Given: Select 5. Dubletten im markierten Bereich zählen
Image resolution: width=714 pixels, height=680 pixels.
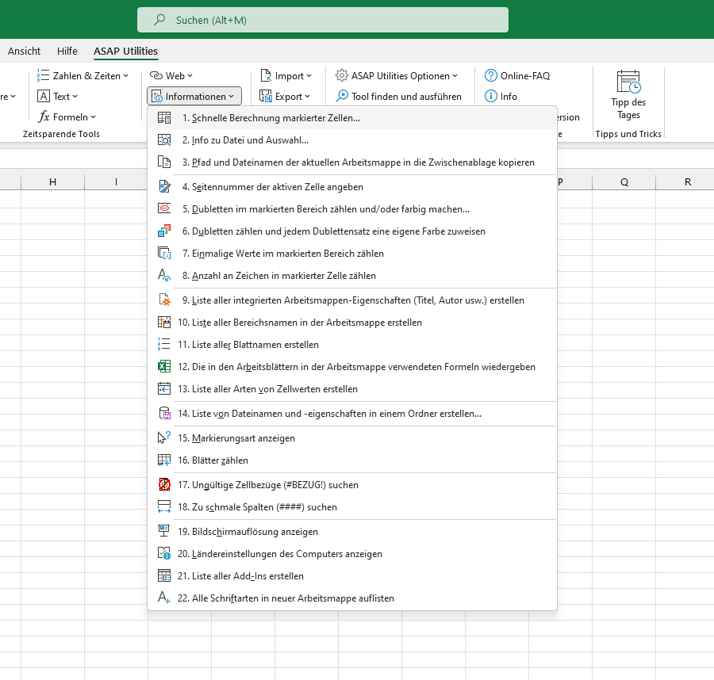Looking at the screenshot, I should pos(352,208).
